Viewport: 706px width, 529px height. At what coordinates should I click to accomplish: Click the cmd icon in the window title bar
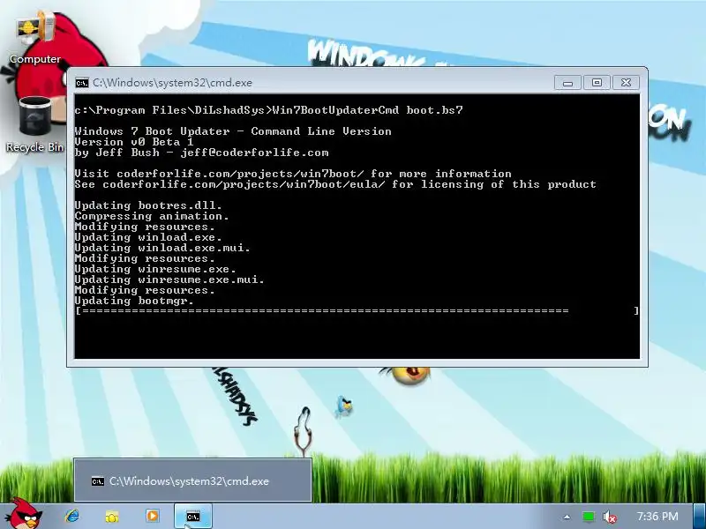tap(82, 83)
